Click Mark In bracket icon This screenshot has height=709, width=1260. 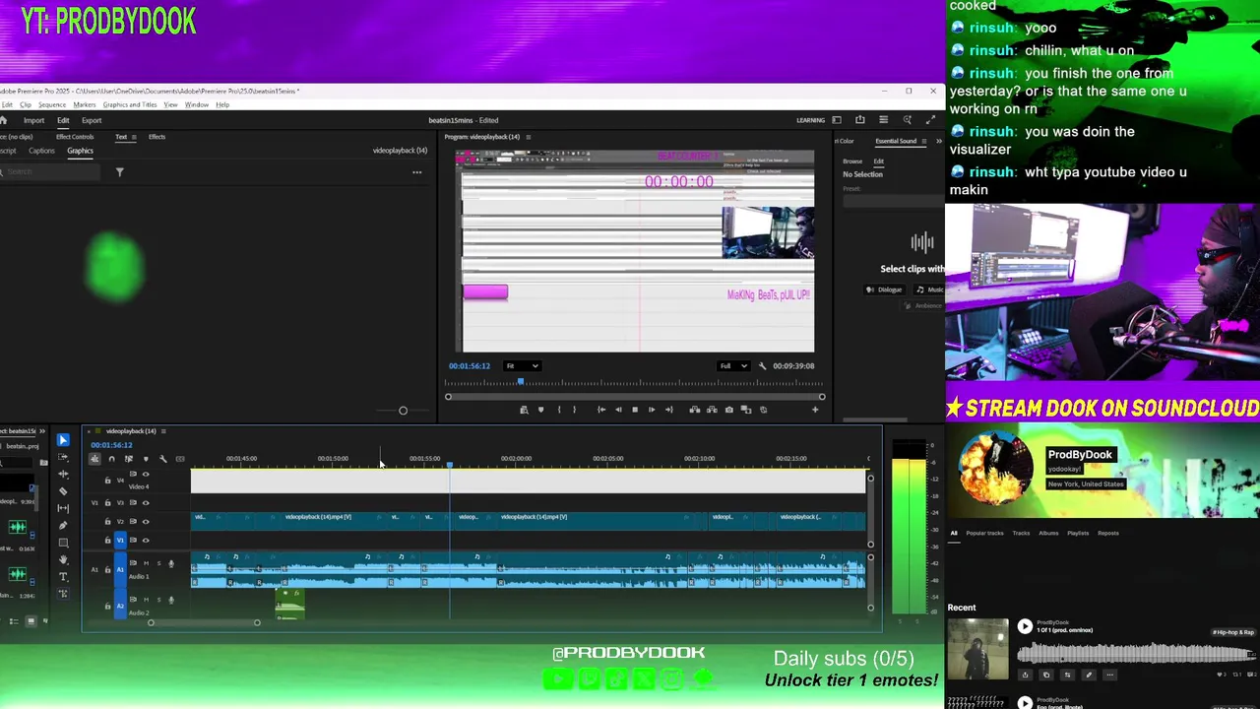click(x=559, y=410)
